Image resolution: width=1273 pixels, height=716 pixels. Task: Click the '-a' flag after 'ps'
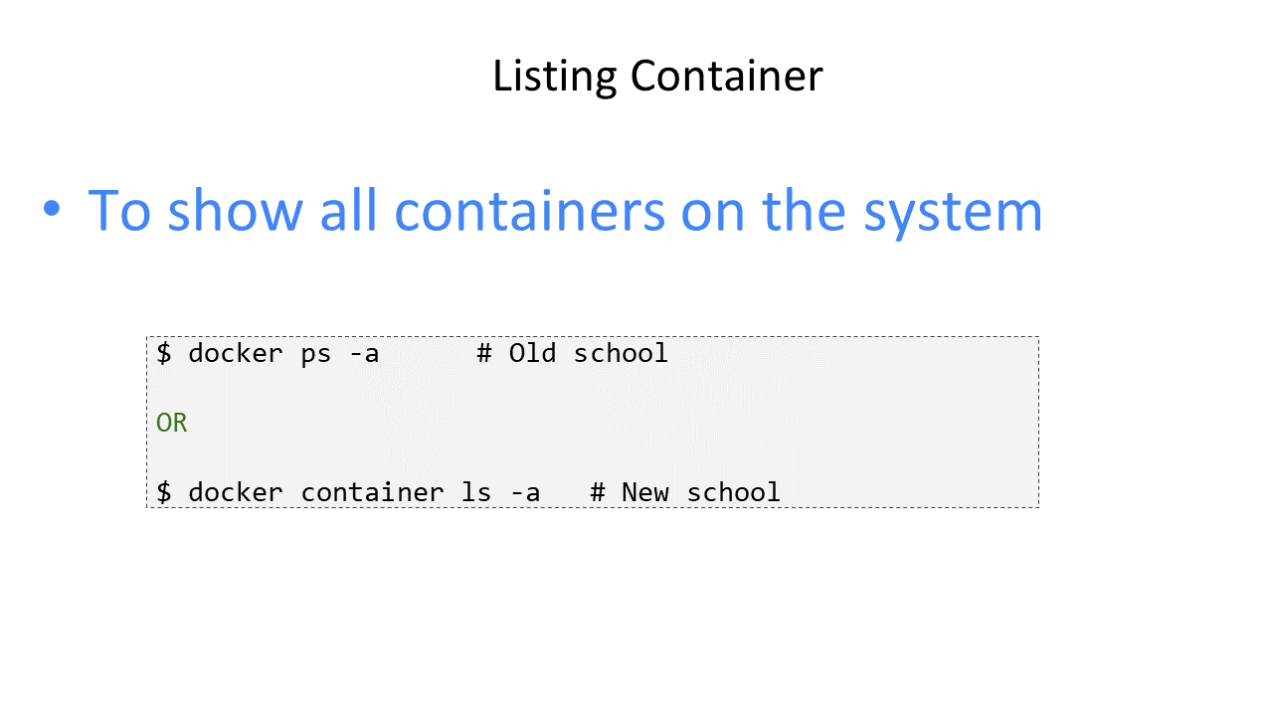tap(364, 355)
